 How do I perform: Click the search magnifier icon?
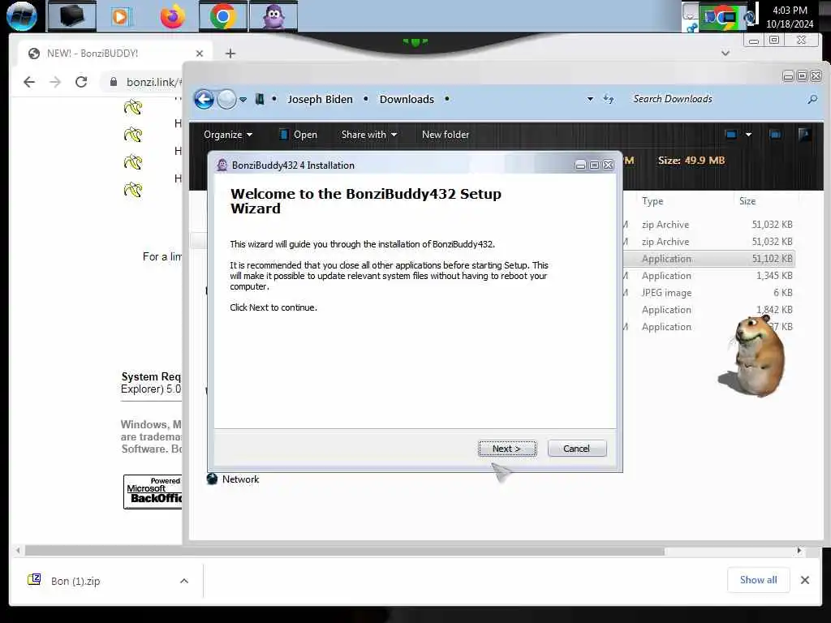[x=812, y=99]
